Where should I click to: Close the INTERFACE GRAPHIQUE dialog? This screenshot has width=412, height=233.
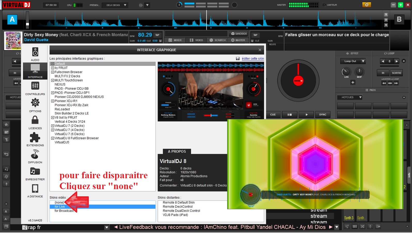[260, 50]
